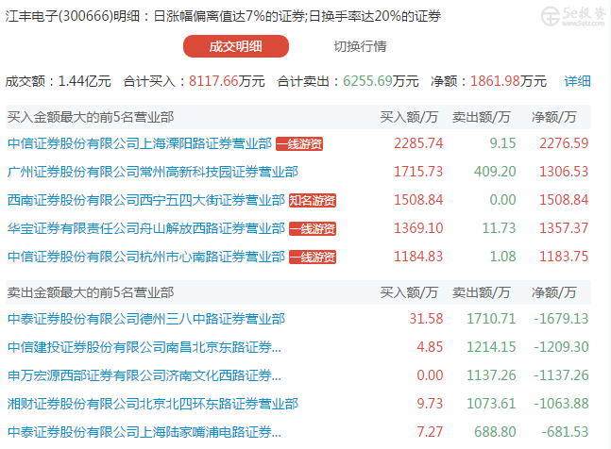Screen dimensions: 611x449
Task: Click the buy amount 1369.10
Action: point(418,228)
